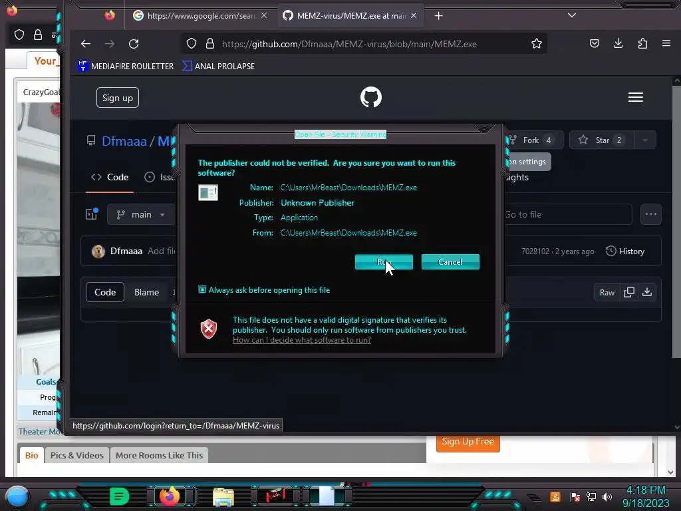Open the Dfmaaa user profile link
The height and width of the screenshot is (511, 681).
(124, 141)
